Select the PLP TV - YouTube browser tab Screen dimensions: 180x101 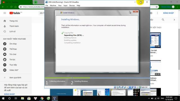click(x=17, y=2)
